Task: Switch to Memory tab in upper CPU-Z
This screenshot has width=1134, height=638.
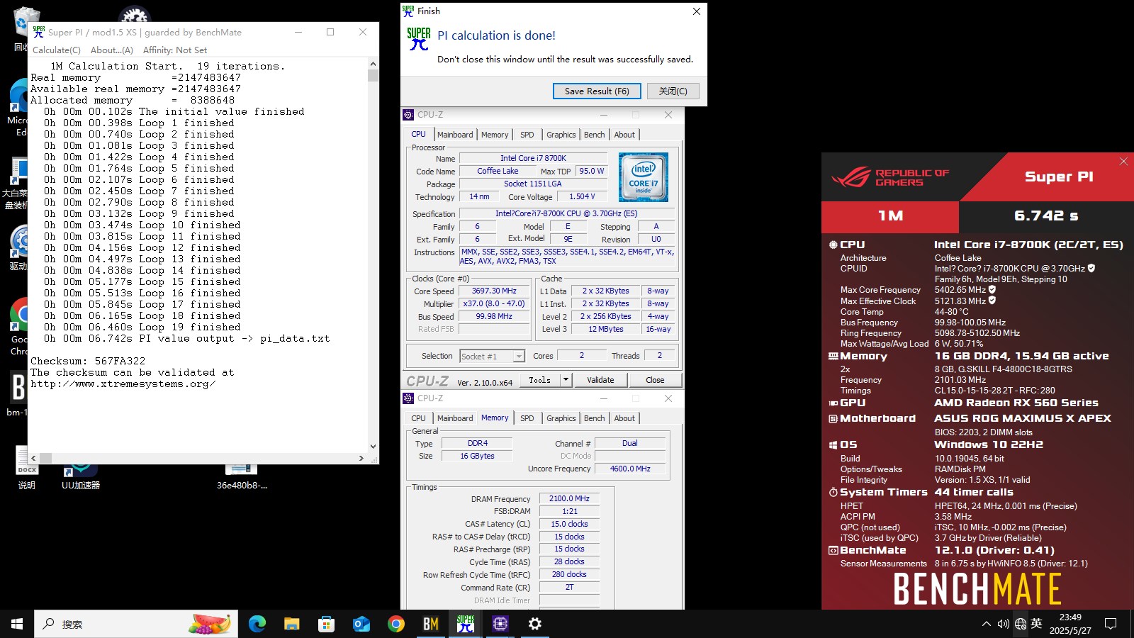Action: (495, 135)
